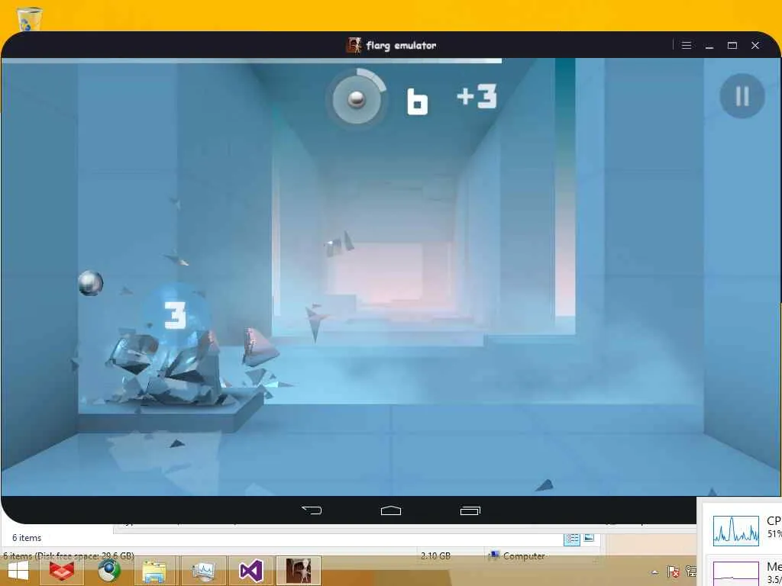This screenshot has height=586, width=782.
Task: Switch Explorer to details view
Action: tap(572, 539)
